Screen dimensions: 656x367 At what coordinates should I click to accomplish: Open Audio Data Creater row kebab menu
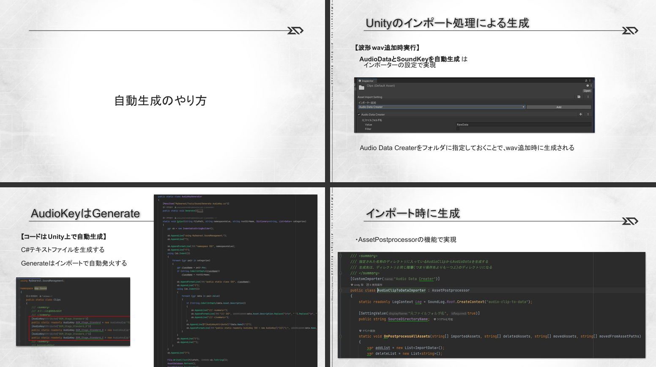(588, 114)
